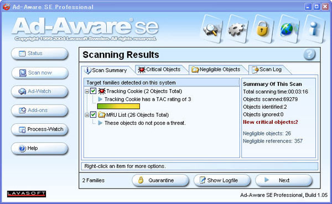Click '2 Families' status text
The width and height of the screenshot is (332, 204).
94,181
